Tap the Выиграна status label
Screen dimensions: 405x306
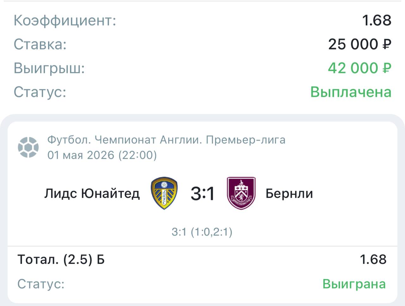354,284
